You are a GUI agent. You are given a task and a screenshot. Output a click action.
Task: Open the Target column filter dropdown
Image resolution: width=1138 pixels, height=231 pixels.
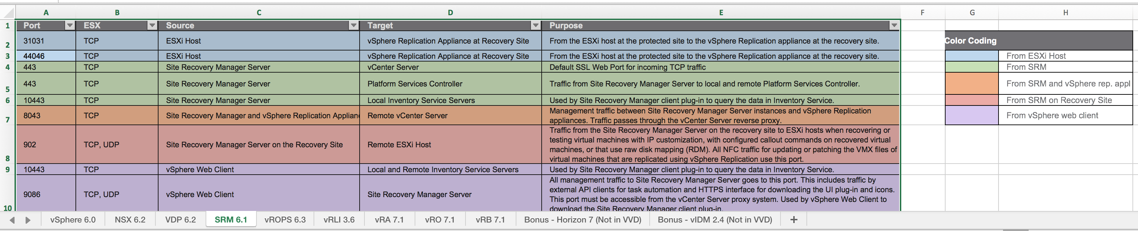tap(535, 26)
